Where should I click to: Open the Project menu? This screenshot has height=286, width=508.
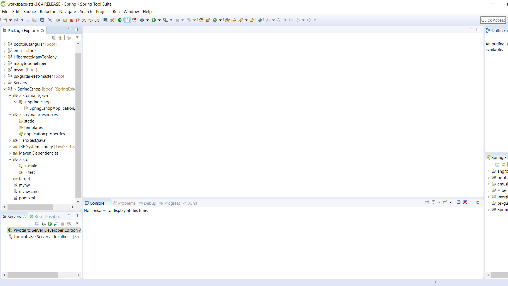(102, 12)
